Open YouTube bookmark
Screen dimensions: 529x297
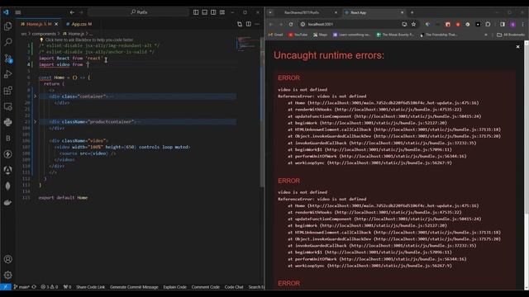coord(298,35)
